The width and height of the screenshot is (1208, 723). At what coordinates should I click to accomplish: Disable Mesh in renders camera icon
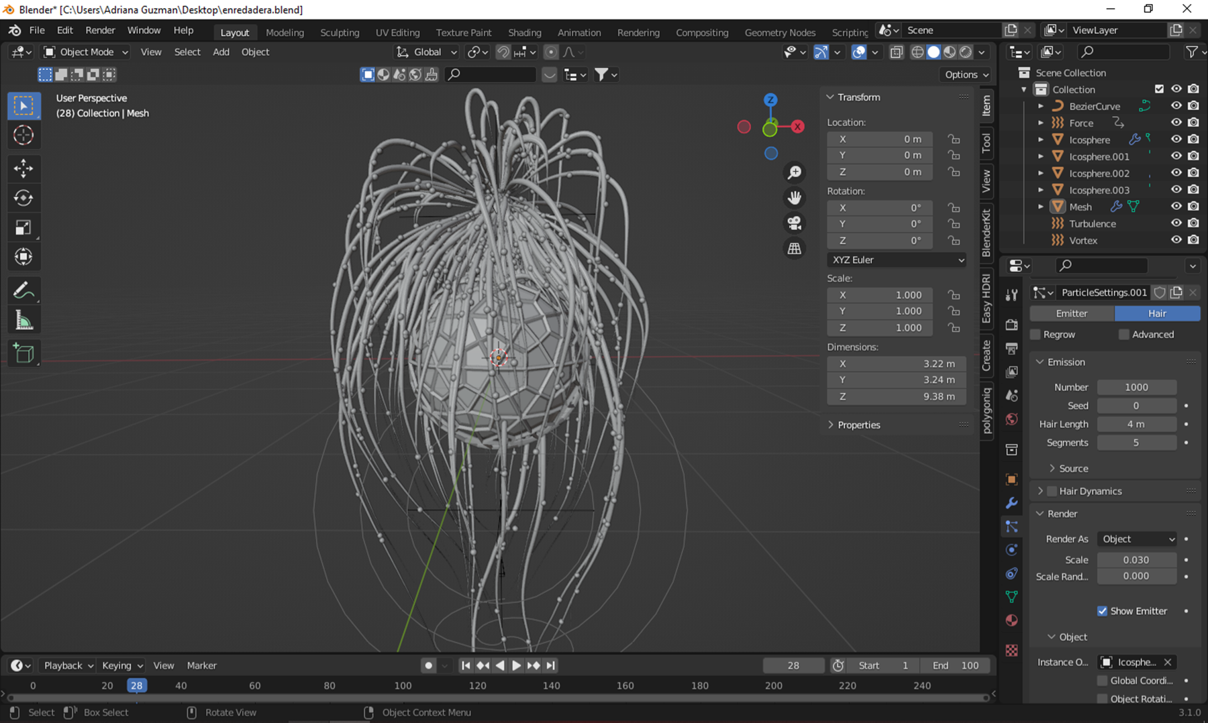click(x=1193, y=207)
